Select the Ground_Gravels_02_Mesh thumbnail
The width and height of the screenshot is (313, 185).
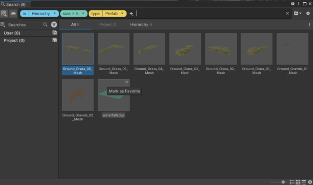[78, 95]
